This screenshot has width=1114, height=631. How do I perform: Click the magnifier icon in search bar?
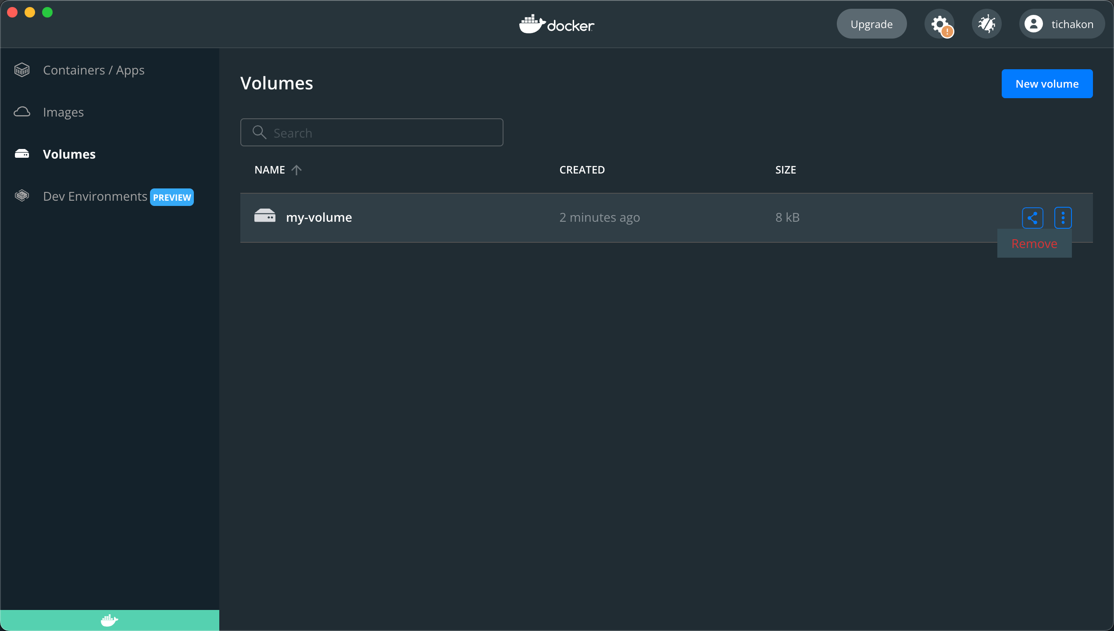pos(259,132)
